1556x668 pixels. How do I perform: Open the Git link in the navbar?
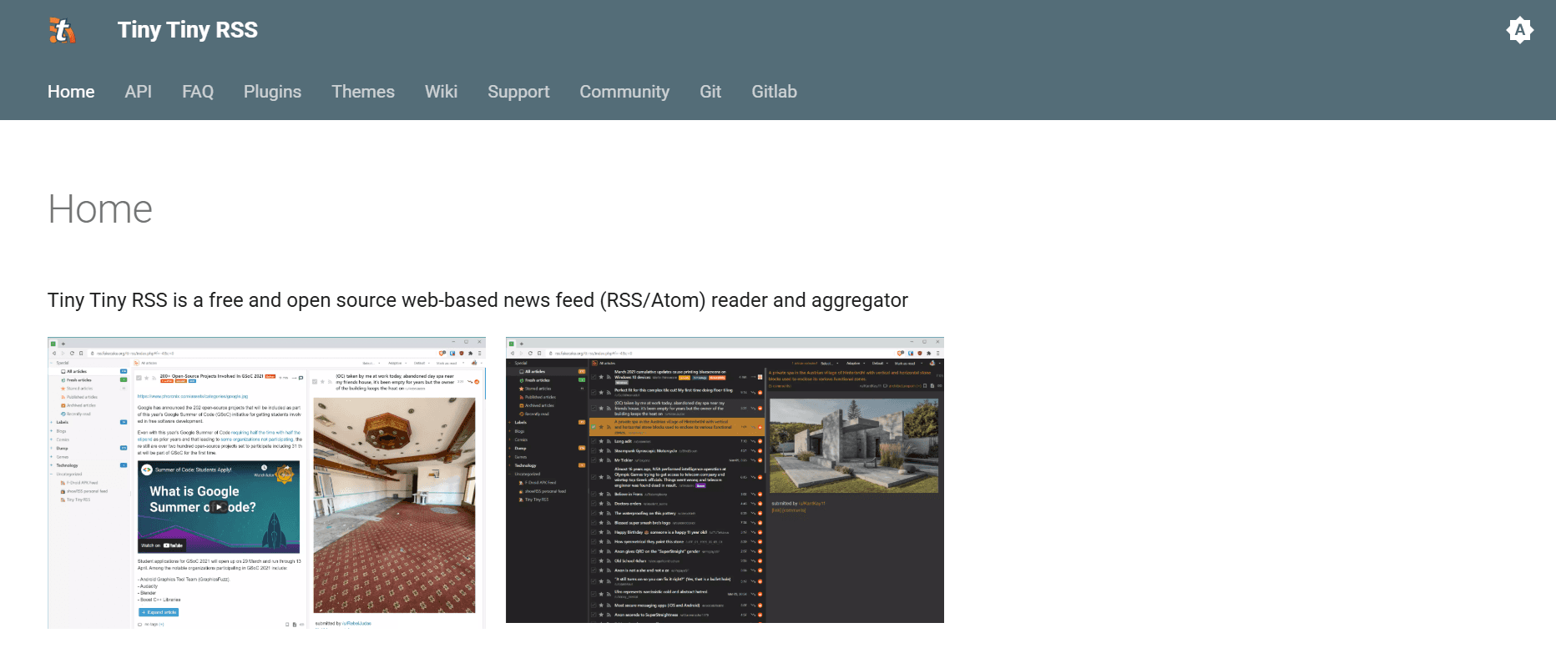click(x=710, y=92)
